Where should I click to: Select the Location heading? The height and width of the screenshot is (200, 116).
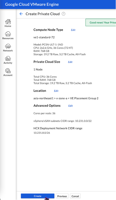tap(40, 91)
